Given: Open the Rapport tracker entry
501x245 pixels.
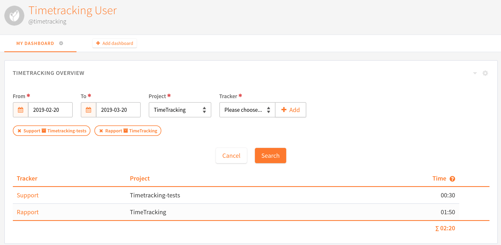Looking at the screenshot, I should pyautogui.click(x=28, y=212).
